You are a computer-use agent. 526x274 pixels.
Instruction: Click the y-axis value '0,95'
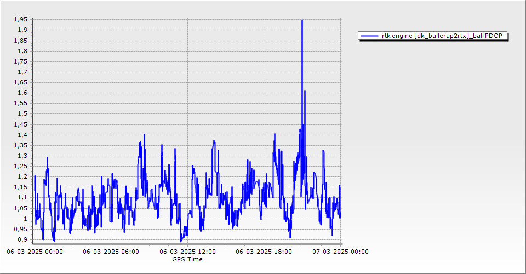pos(20,230)
